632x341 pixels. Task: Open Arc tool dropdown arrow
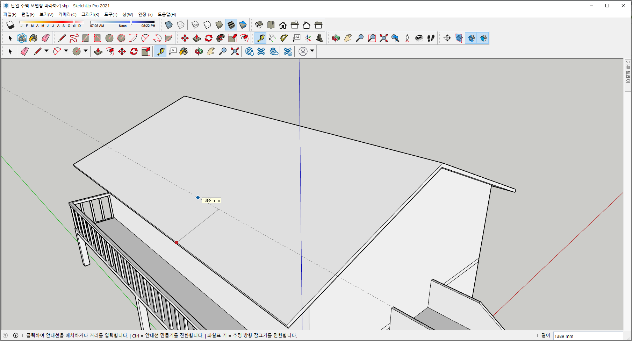66,51
